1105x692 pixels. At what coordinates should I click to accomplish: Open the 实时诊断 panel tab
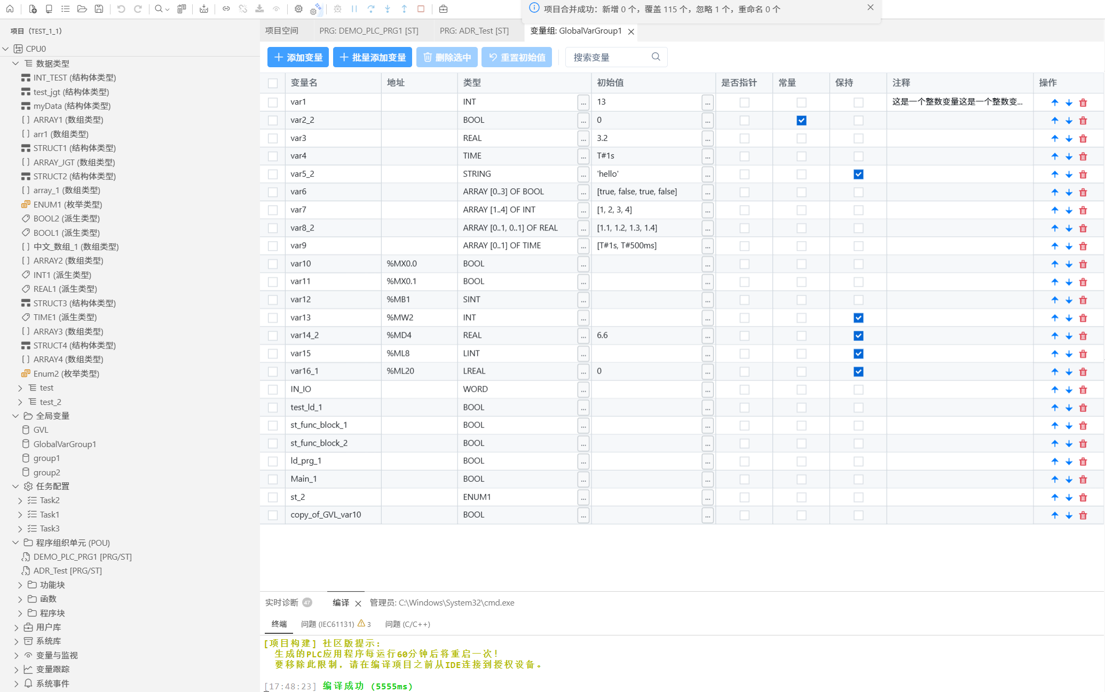[x=288, y=602]
